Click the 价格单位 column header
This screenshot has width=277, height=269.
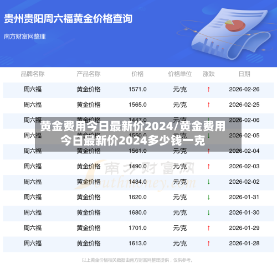tap(180, 74)
